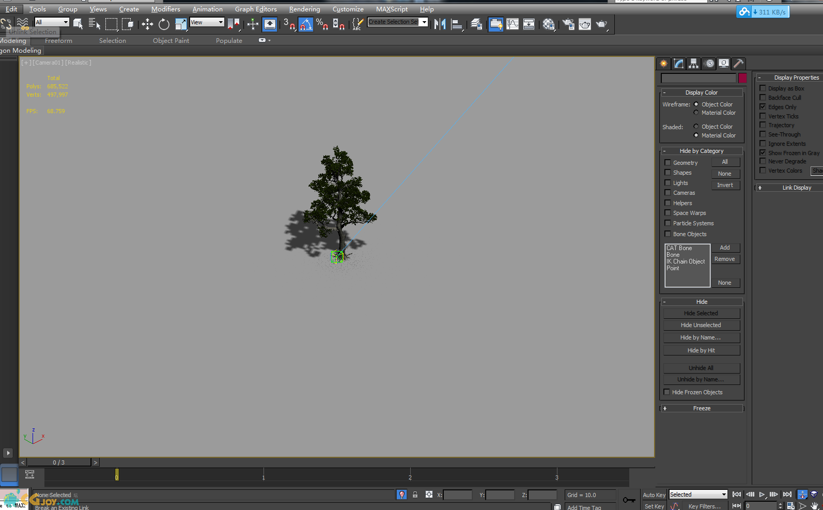823x510 pixels.
Task: Uncheck the Edges Only option
Action: click(x=763, y=107)
